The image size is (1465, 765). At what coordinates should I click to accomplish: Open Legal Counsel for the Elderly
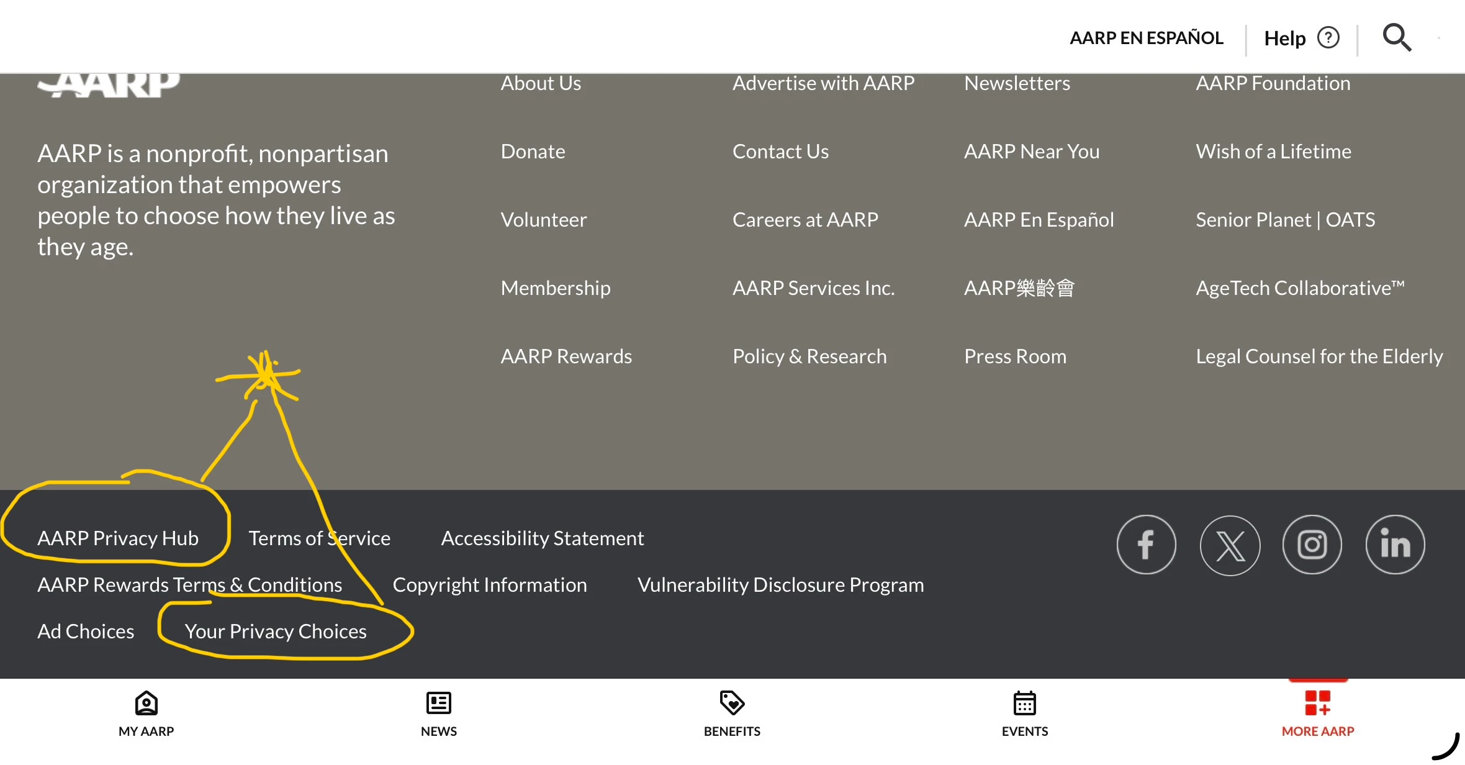1319,356
